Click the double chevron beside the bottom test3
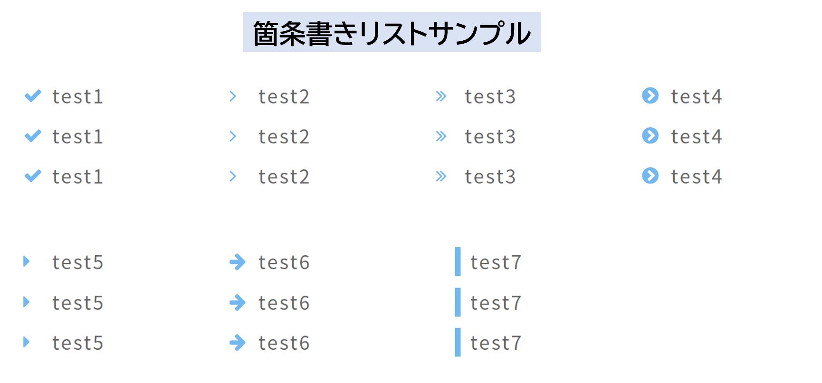822x383 pixels. tap(441, 177)
